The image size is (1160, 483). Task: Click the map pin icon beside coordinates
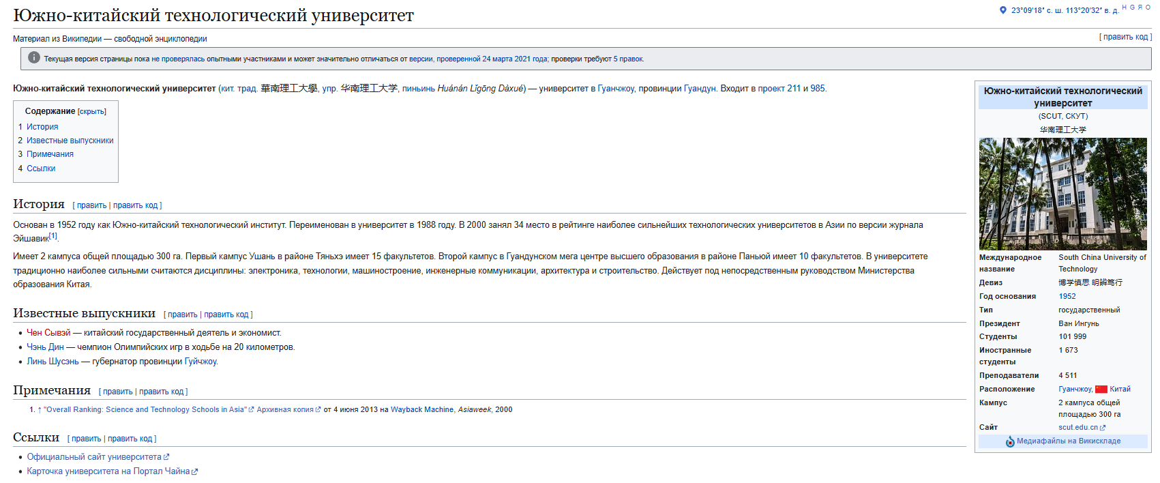pyautogui.click(x=1003, y=10)
